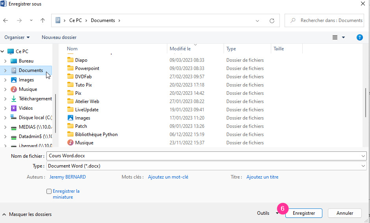
Task: Click Ajoutez un mot-clé link
Action: pos(168,177)
